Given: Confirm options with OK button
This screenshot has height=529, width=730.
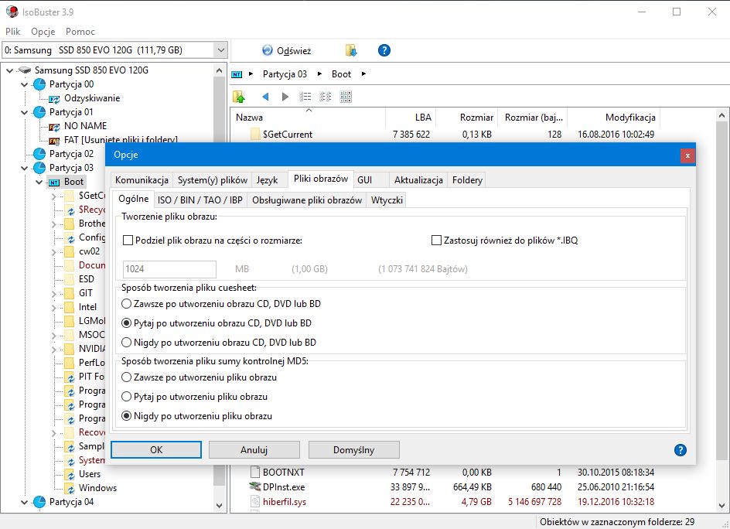Looking at the screenshot, I should (x=156, y=450).
